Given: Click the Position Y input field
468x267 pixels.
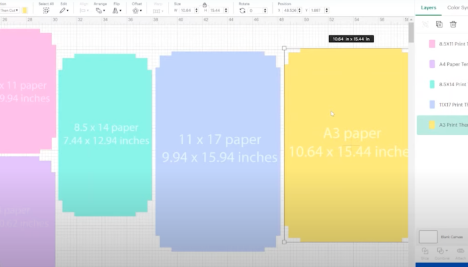Looking at the screenshot, I should point(317,11).
